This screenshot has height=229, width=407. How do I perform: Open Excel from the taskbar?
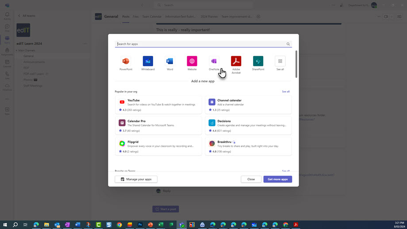pos(161,225)
